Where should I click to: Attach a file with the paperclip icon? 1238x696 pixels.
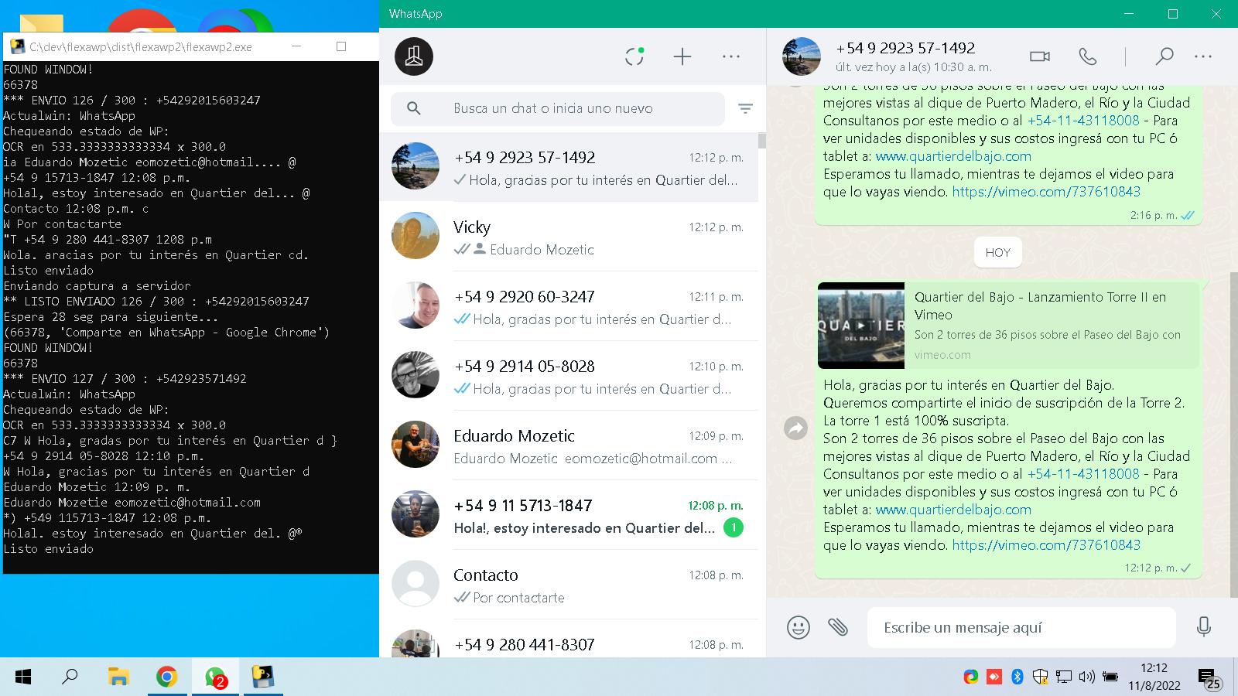(838, 627)
